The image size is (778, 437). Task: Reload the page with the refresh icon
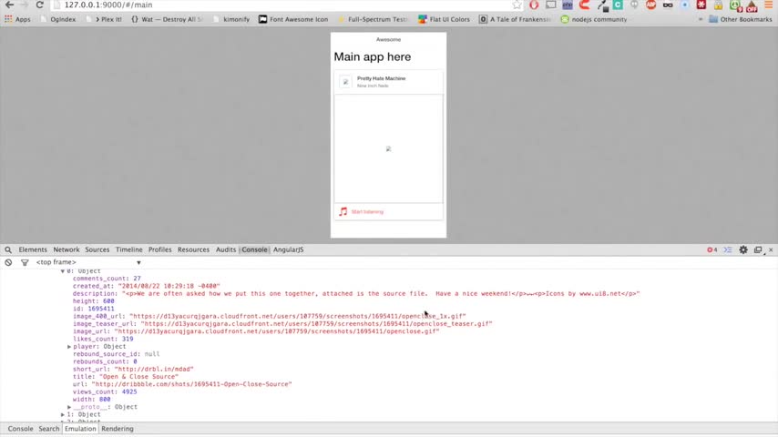click(x=40, y=5)
